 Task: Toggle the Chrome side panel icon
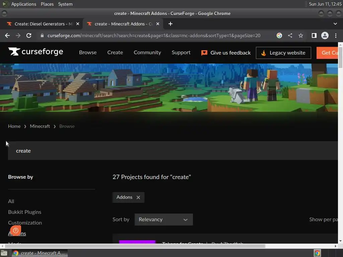pos(314,35)
